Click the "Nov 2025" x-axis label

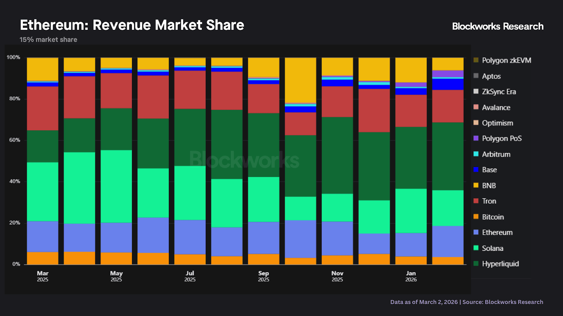click(x=337, y=276)
